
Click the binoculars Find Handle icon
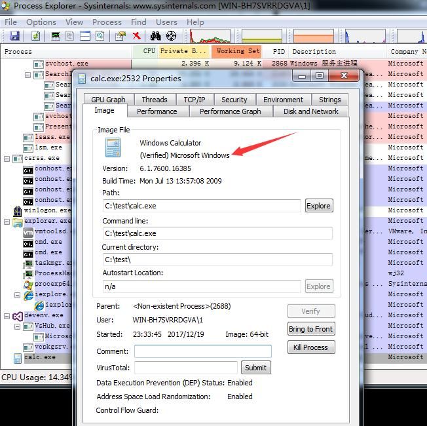[155, 35]
